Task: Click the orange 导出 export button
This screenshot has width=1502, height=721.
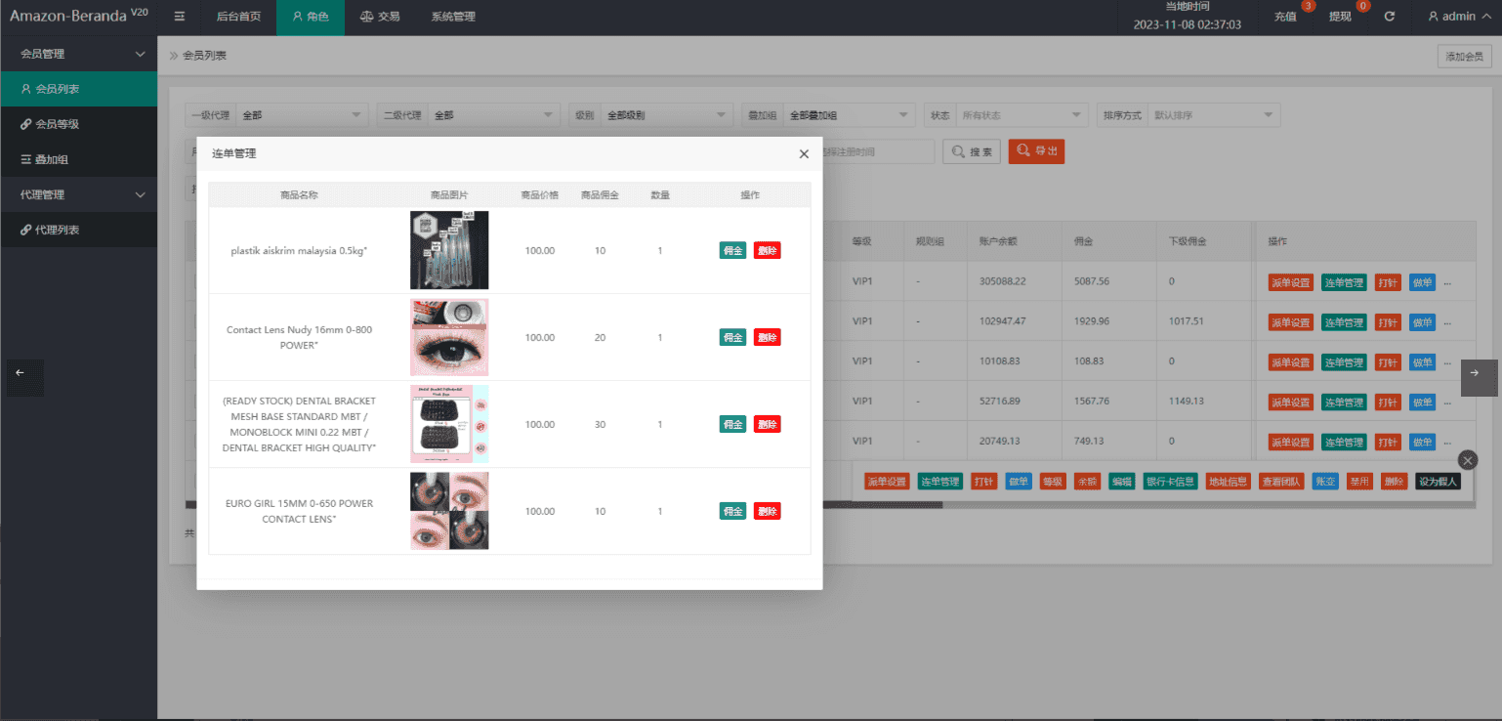Action: [1036, 150]
